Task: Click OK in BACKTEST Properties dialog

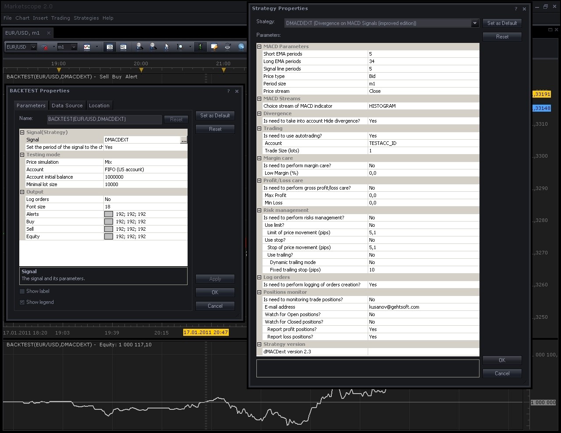Action: 215,292
